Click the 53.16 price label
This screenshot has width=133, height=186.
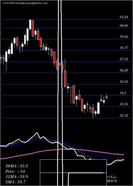pos(124,104)
